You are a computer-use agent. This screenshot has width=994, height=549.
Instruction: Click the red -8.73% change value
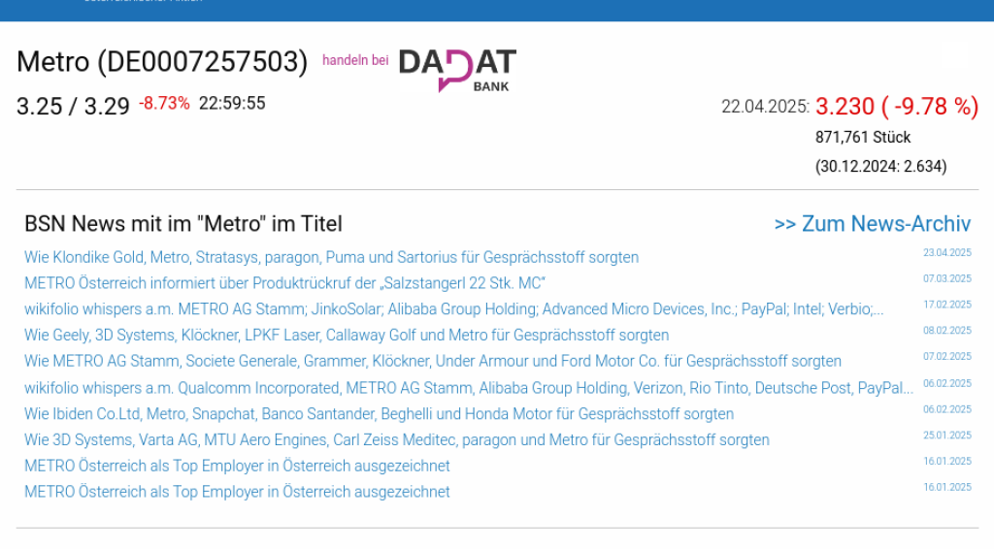click(164, 103)
